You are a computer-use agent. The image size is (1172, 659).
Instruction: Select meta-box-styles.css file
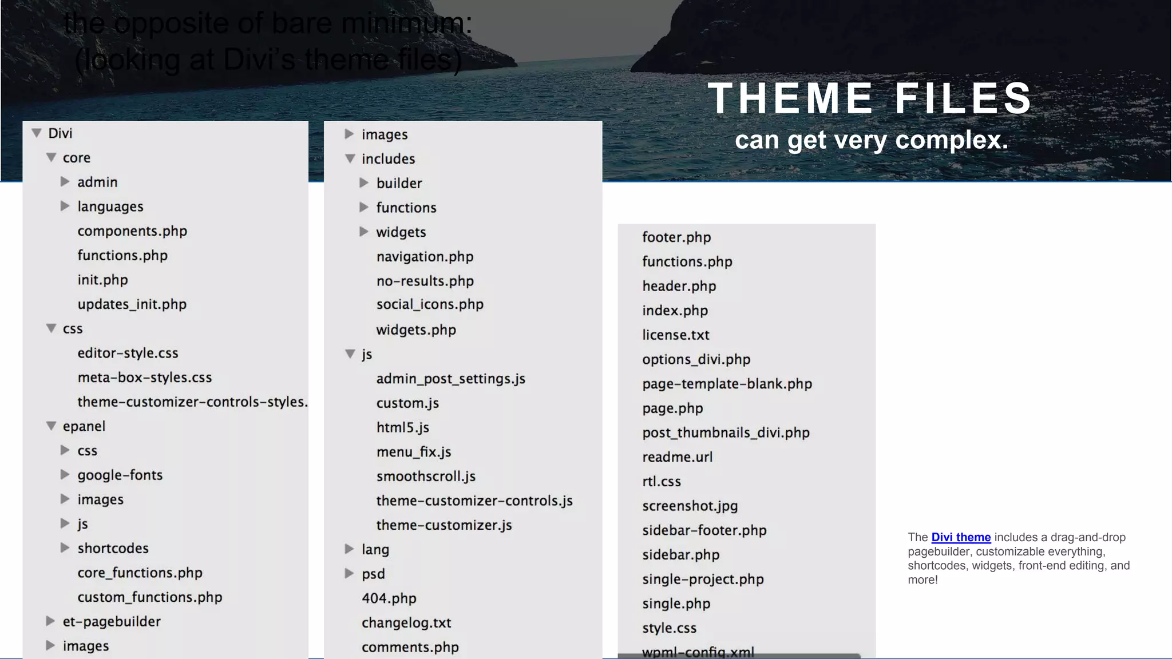[145, 378]
